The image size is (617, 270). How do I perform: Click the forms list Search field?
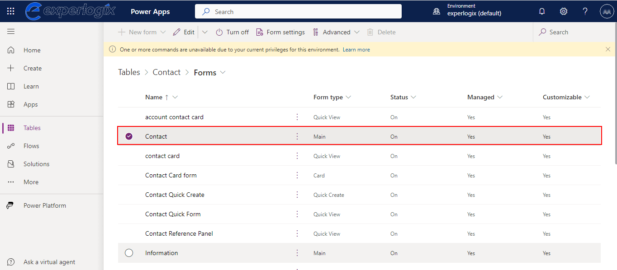[574, 32]
